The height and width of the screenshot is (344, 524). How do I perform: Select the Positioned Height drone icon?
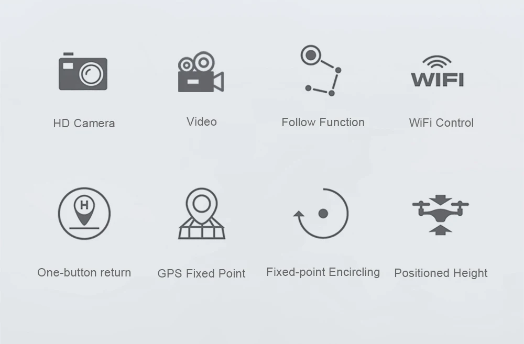(x=441, y=215)
